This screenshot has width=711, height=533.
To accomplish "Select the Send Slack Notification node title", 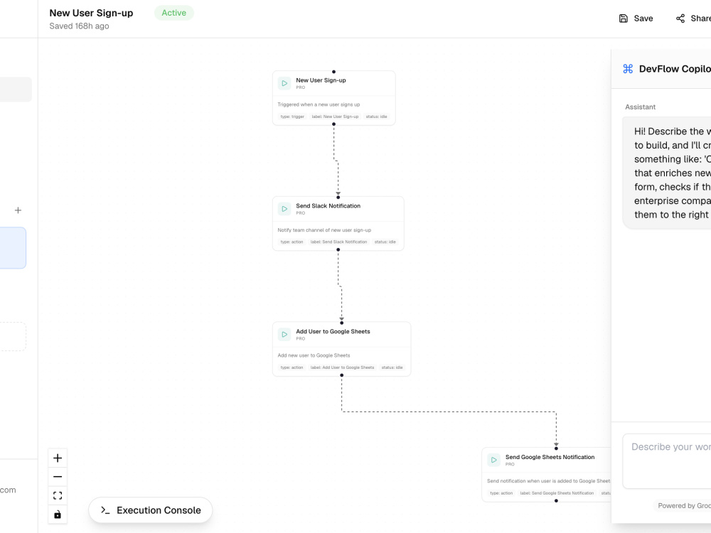I will (328, 206).
